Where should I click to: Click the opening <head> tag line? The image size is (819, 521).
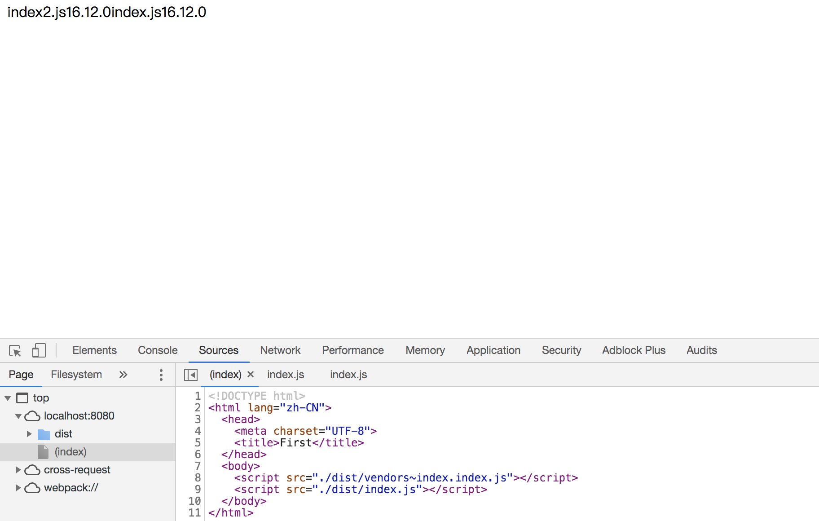[x=241, y=419]
